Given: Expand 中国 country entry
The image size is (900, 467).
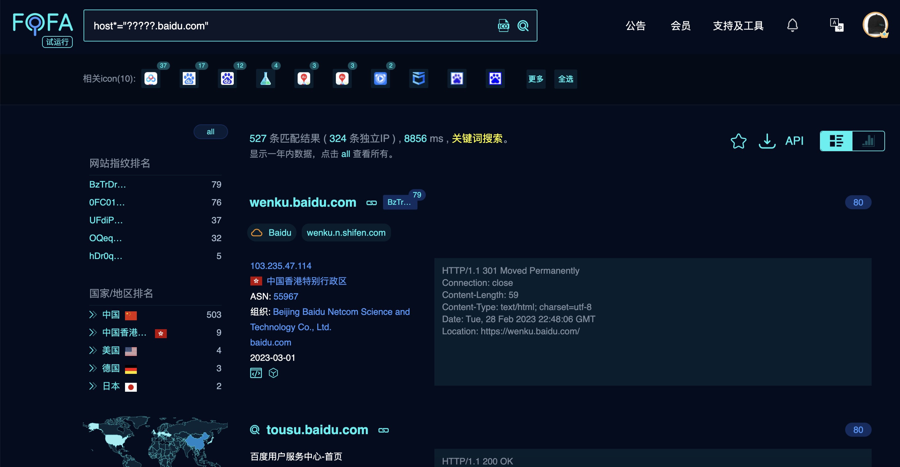Looking at the screenshot, I should 92,315.
